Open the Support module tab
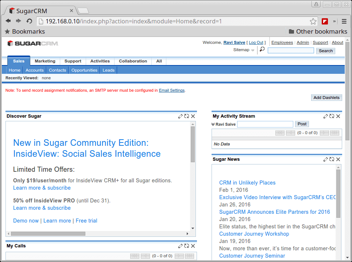 pos(73,61)
